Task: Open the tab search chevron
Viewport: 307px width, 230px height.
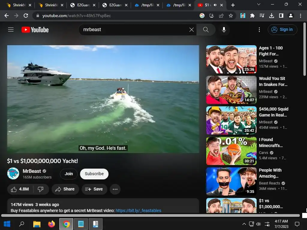Action: pos(259,4)
